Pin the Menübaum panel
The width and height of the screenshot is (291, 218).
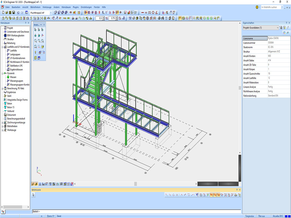[x=25, y=23]
